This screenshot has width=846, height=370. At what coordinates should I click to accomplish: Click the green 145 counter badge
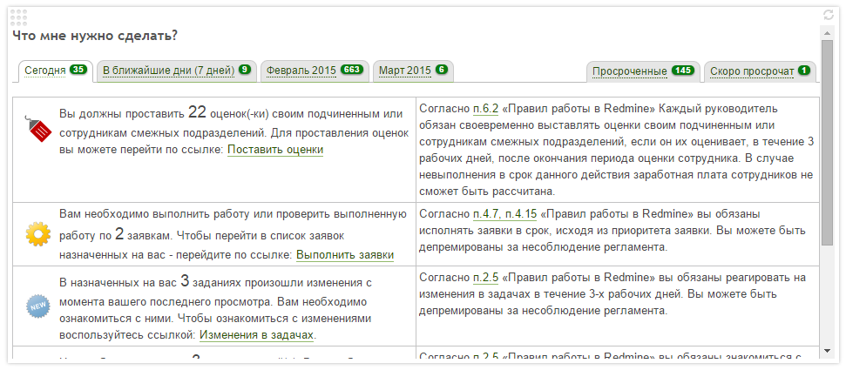click(x=683, y=71)
